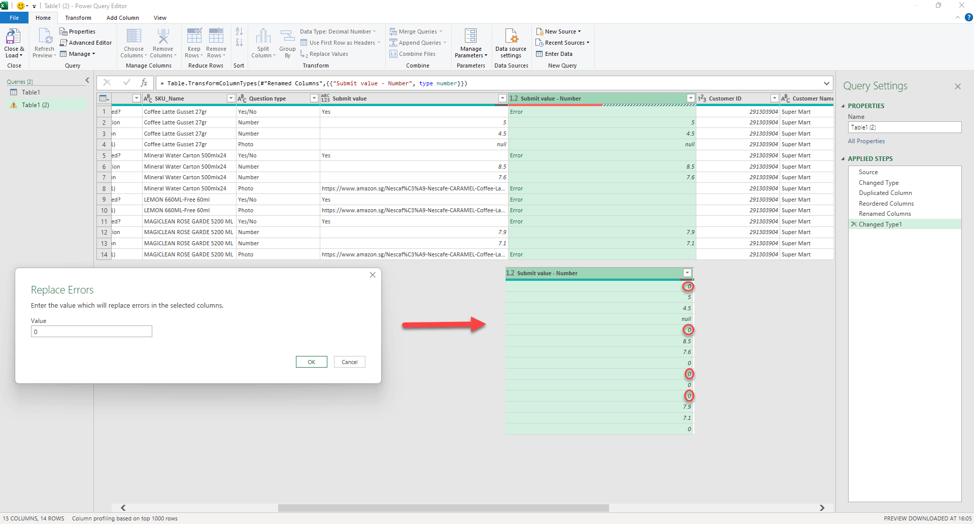
Task: Select the Renamed Columns applied step
Action: point(885,214)
